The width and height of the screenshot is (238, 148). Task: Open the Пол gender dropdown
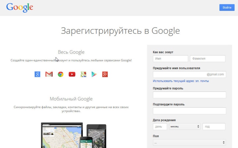(189, 142)
